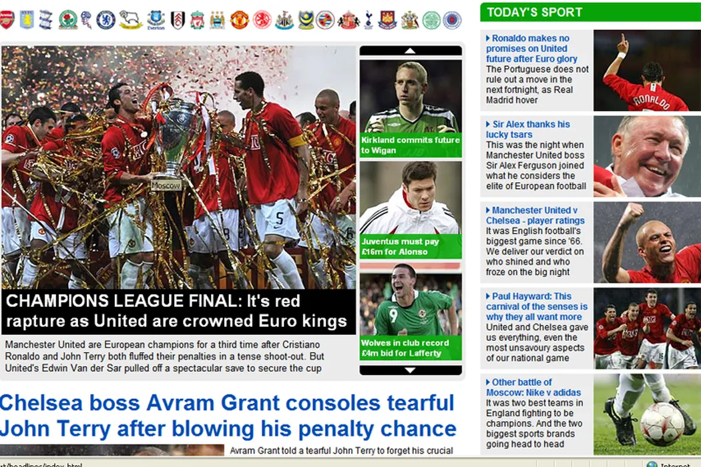Image resolution: width=701 pixels, height=467 pixels.
Task: Select the Celtic green club badge
Action: (x=431, y=20)
